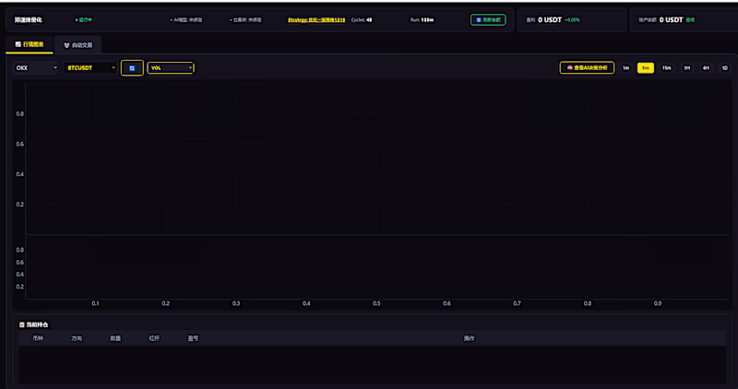Click the 杠杆 column header

point(154,338)
